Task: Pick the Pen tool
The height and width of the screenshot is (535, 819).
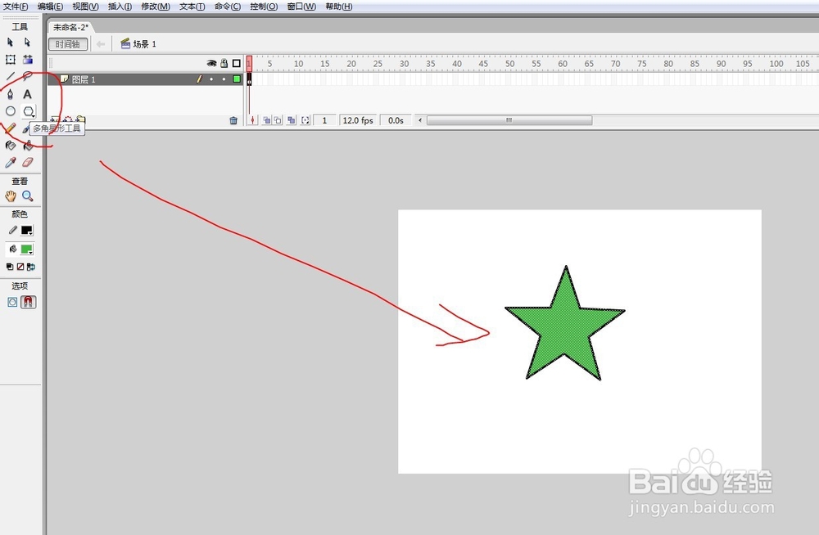Action: [x=10, y=94]
